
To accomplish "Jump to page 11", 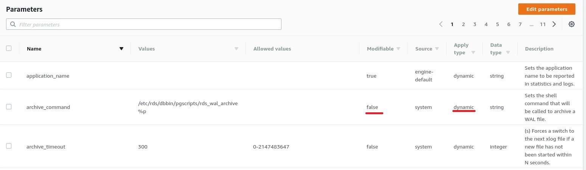I will coord(543,24).
